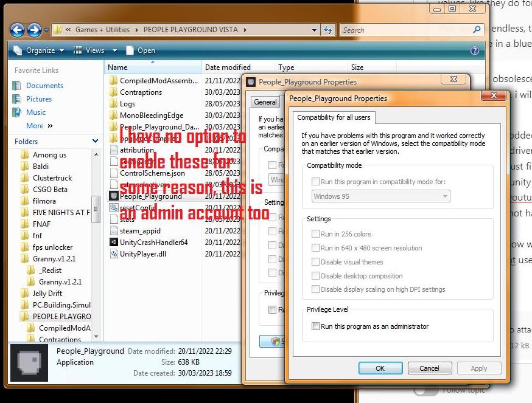This screenshot has width=532, height=403.
Task: Click Games + Utilities in the address path
Action: pos(102,30)
